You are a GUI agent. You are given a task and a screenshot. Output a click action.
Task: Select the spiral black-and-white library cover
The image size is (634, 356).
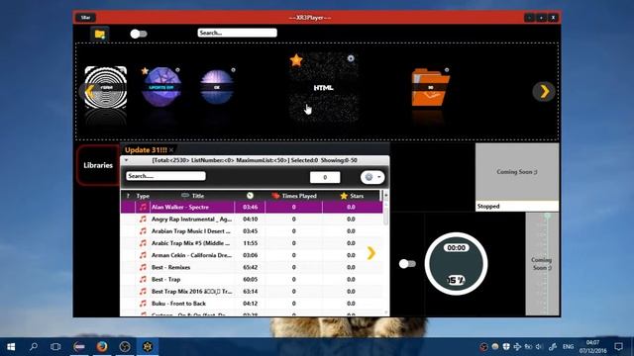click(x=106, y=88)
